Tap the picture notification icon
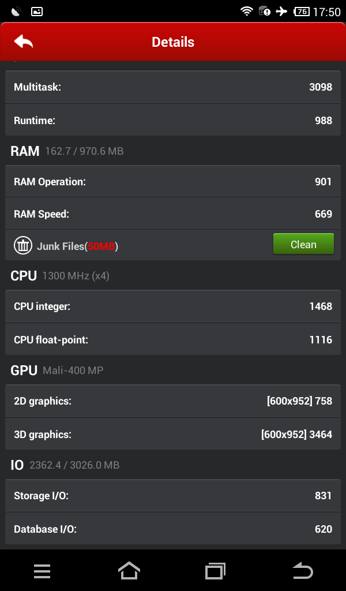Screen dimensions: 346x591 coord(36,11)
